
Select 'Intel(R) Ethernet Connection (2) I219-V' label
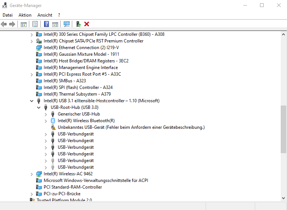pos(81,48)
